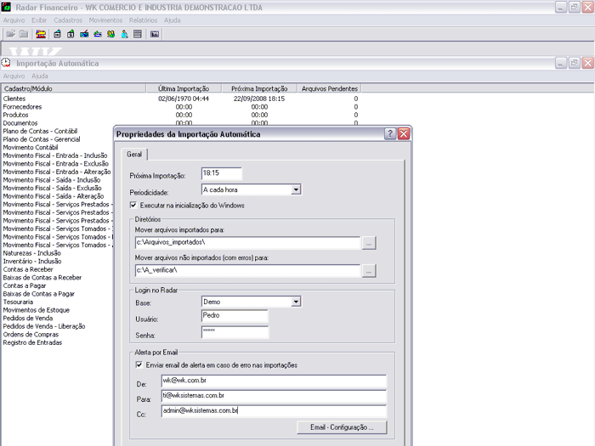This screenshot has width=595, height=446.
Task: Browse for the imported files folder
Action: pyautogui.click(x=368, y=243)
